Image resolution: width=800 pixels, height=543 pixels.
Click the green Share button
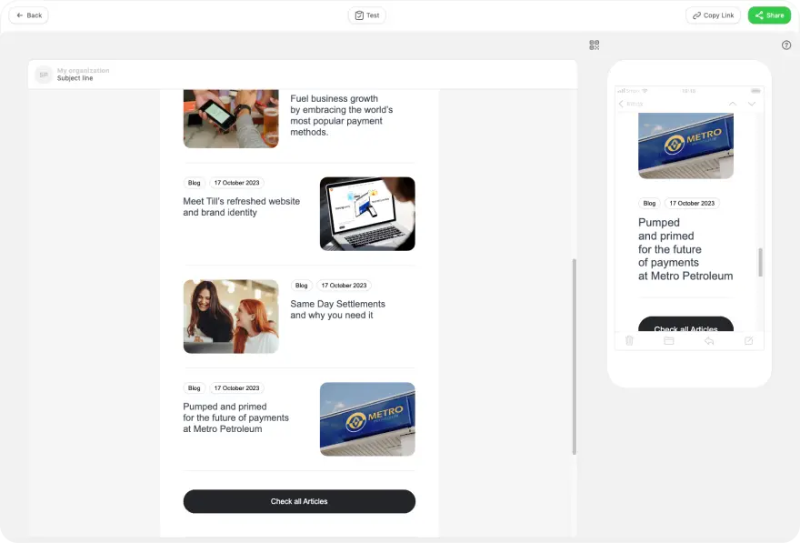click(x=769, y=15)
